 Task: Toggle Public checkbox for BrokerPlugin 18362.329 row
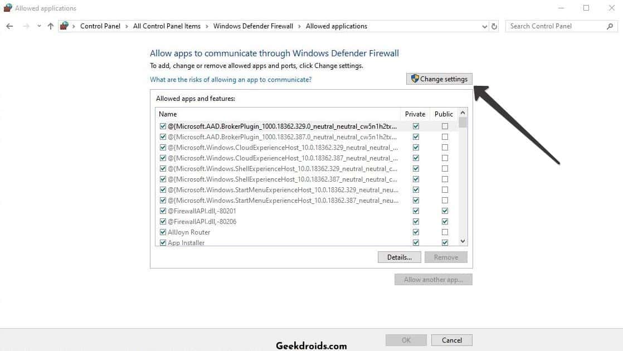pyautogui.click(x=445, y=126)
